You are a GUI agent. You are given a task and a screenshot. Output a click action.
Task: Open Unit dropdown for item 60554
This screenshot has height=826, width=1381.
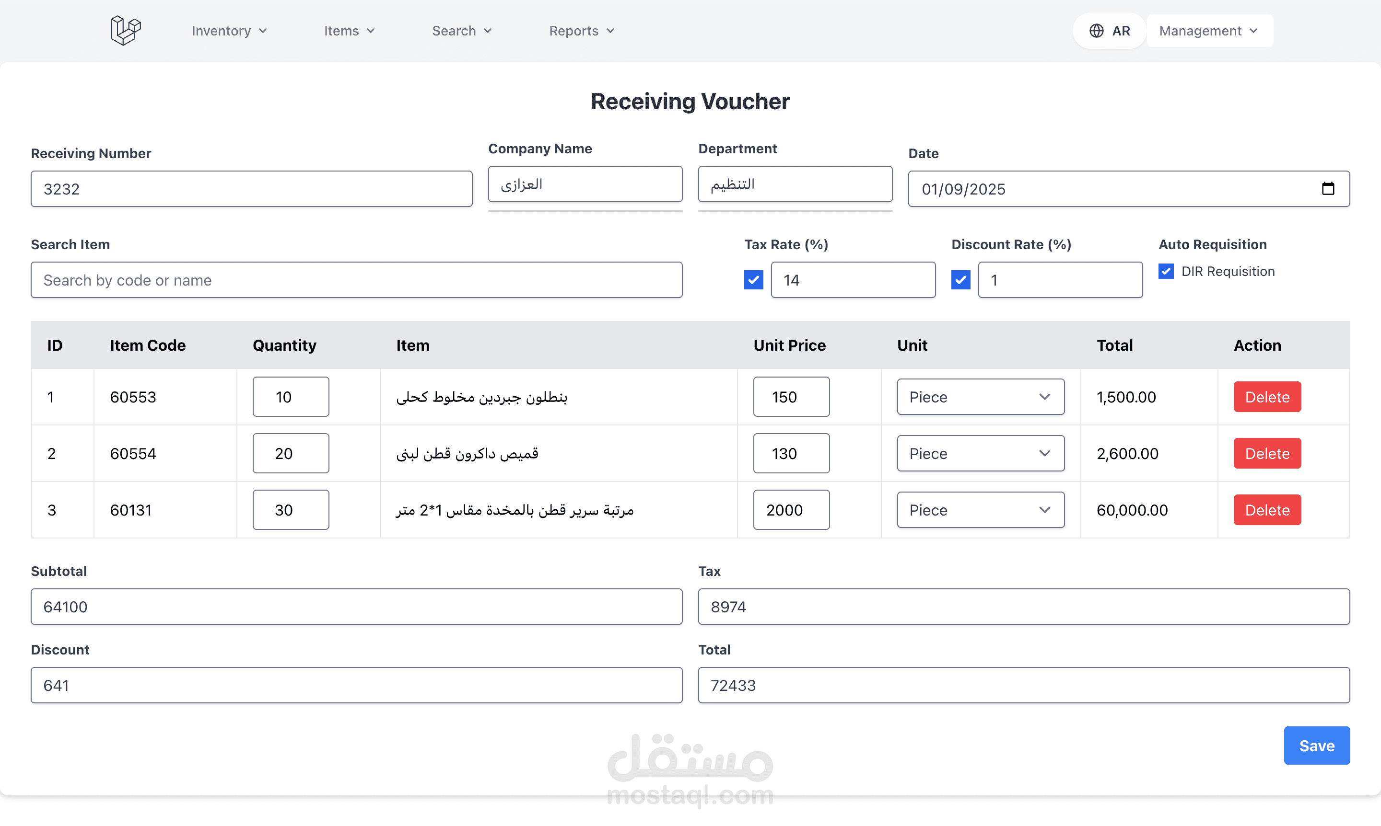click(980, 454)
